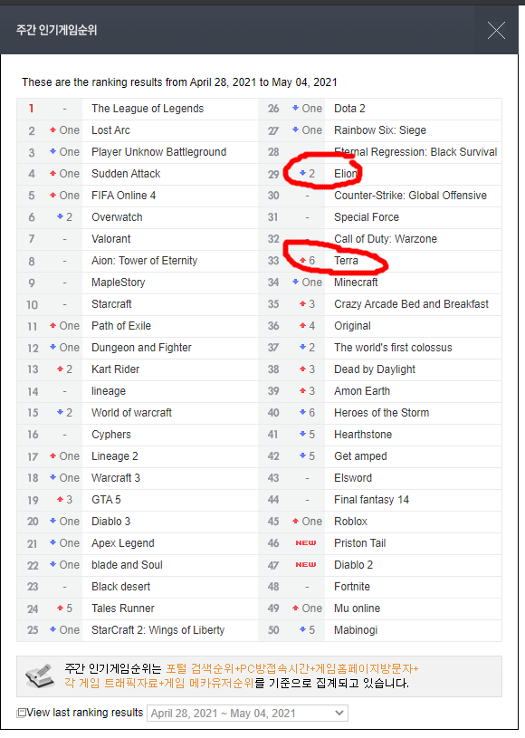This screenshot has height=738, width=525.
Task: Click the red up arrow beside GTA 5
Action: click(60, 499)
